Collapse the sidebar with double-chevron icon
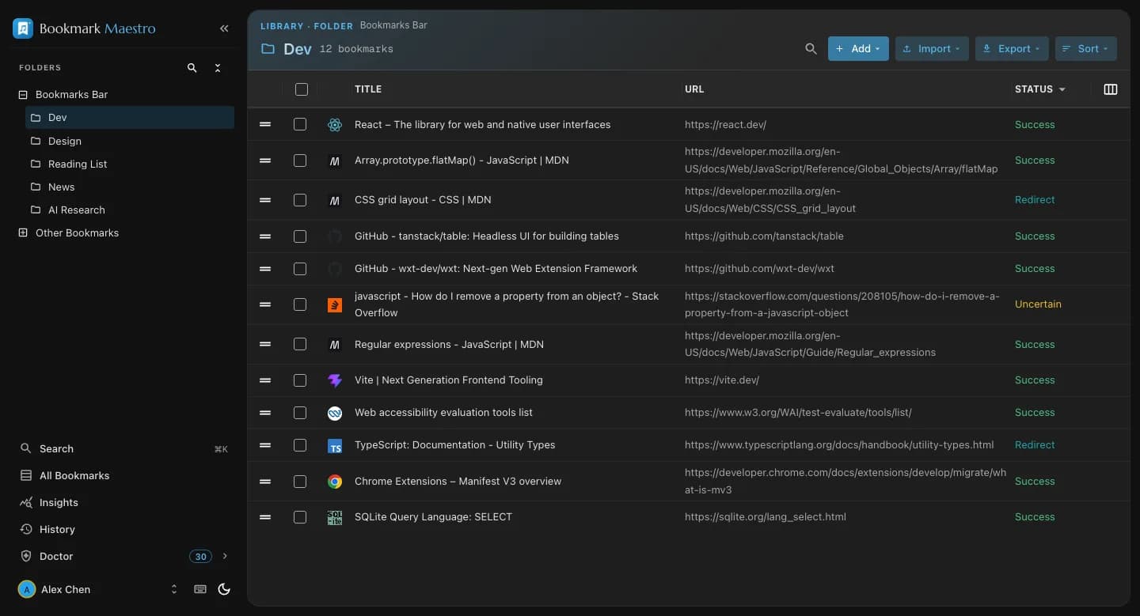The image size is (1140, 616). [224, 28]
